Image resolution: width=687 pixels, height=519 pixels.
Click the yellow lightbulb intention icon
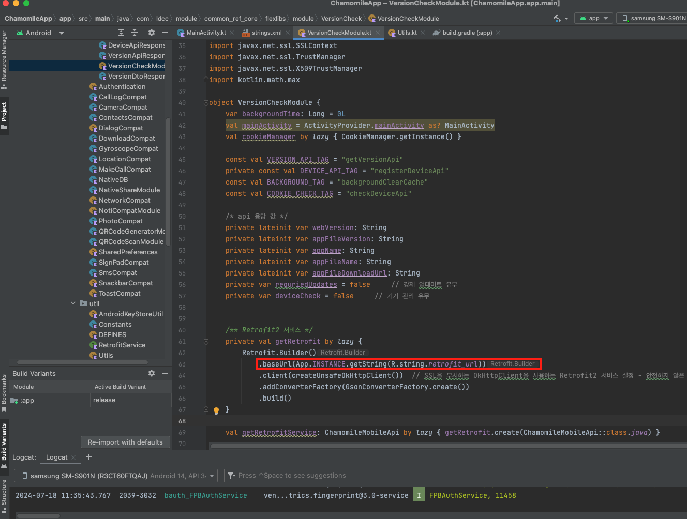click(x=216, y=410)
